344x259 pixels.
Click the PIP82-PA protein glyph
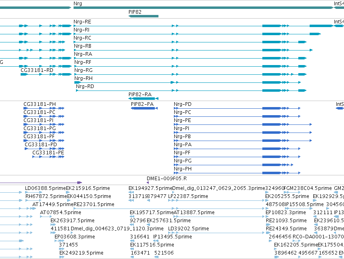point(144,108)
